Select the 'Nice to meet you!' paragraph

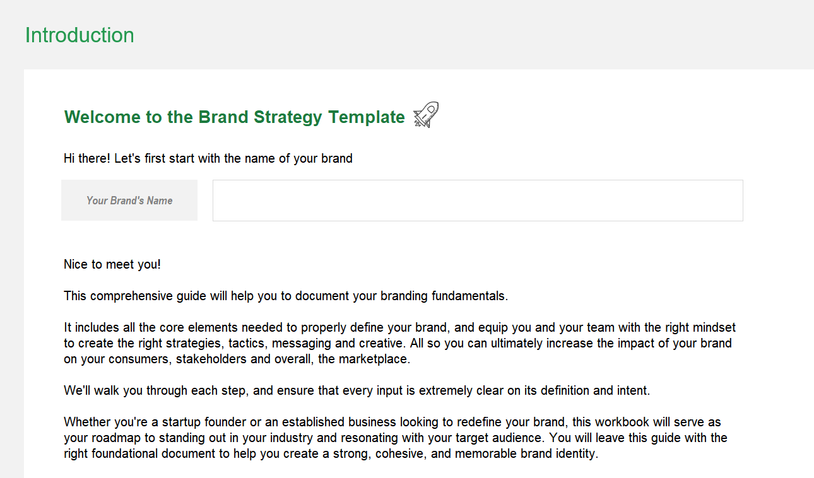(112, 264)
